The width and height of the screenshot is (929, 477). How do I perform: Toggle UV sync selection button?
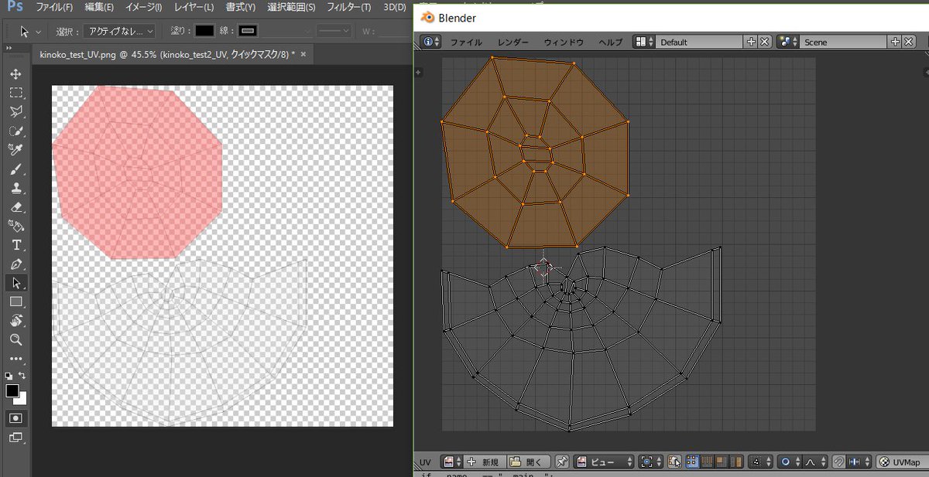[x=674, y=462]
